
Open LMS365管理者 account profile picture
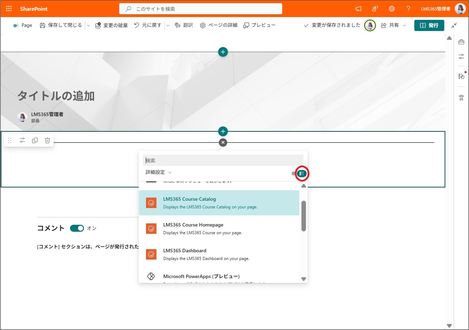pyautogui.click(x=460, y=9)
